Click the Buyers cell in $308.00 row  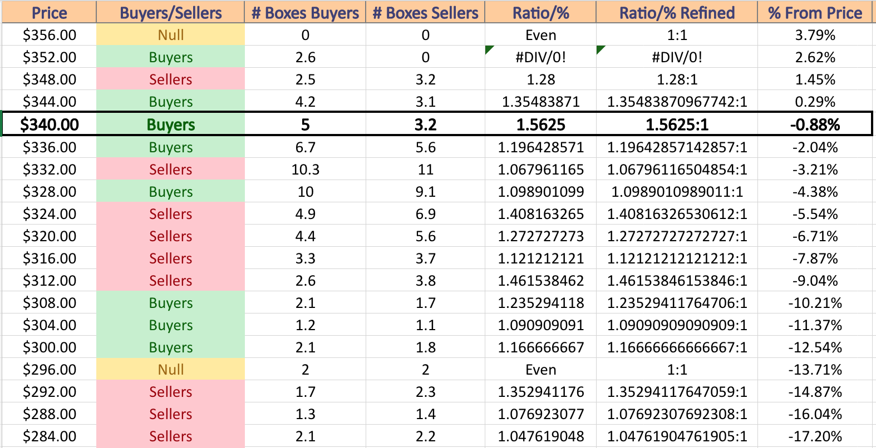[170, 303]
